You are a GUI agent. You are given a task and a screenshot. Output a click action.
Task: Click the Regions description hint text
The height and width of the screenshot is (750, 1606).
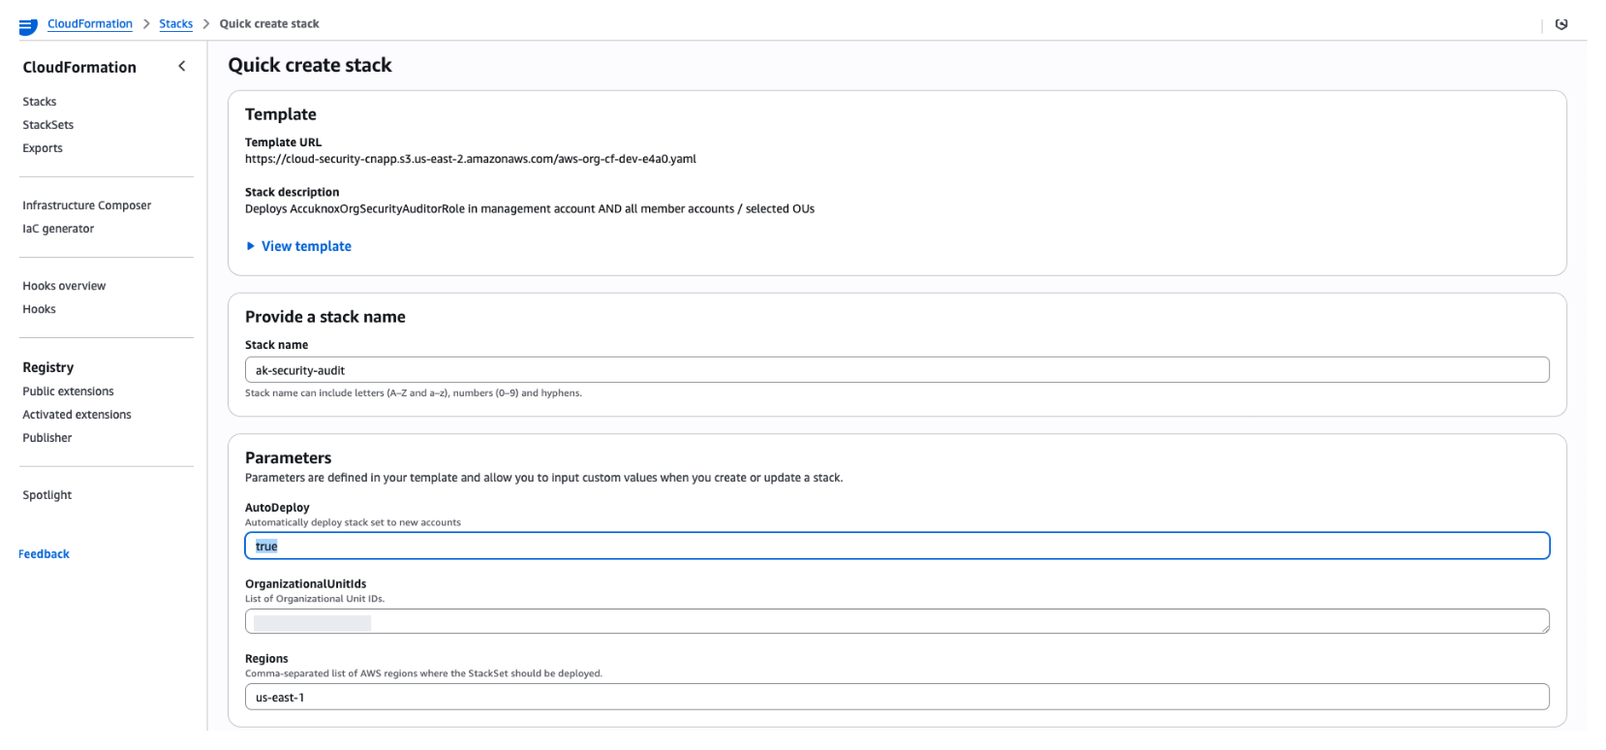click(x=423, y=673)
